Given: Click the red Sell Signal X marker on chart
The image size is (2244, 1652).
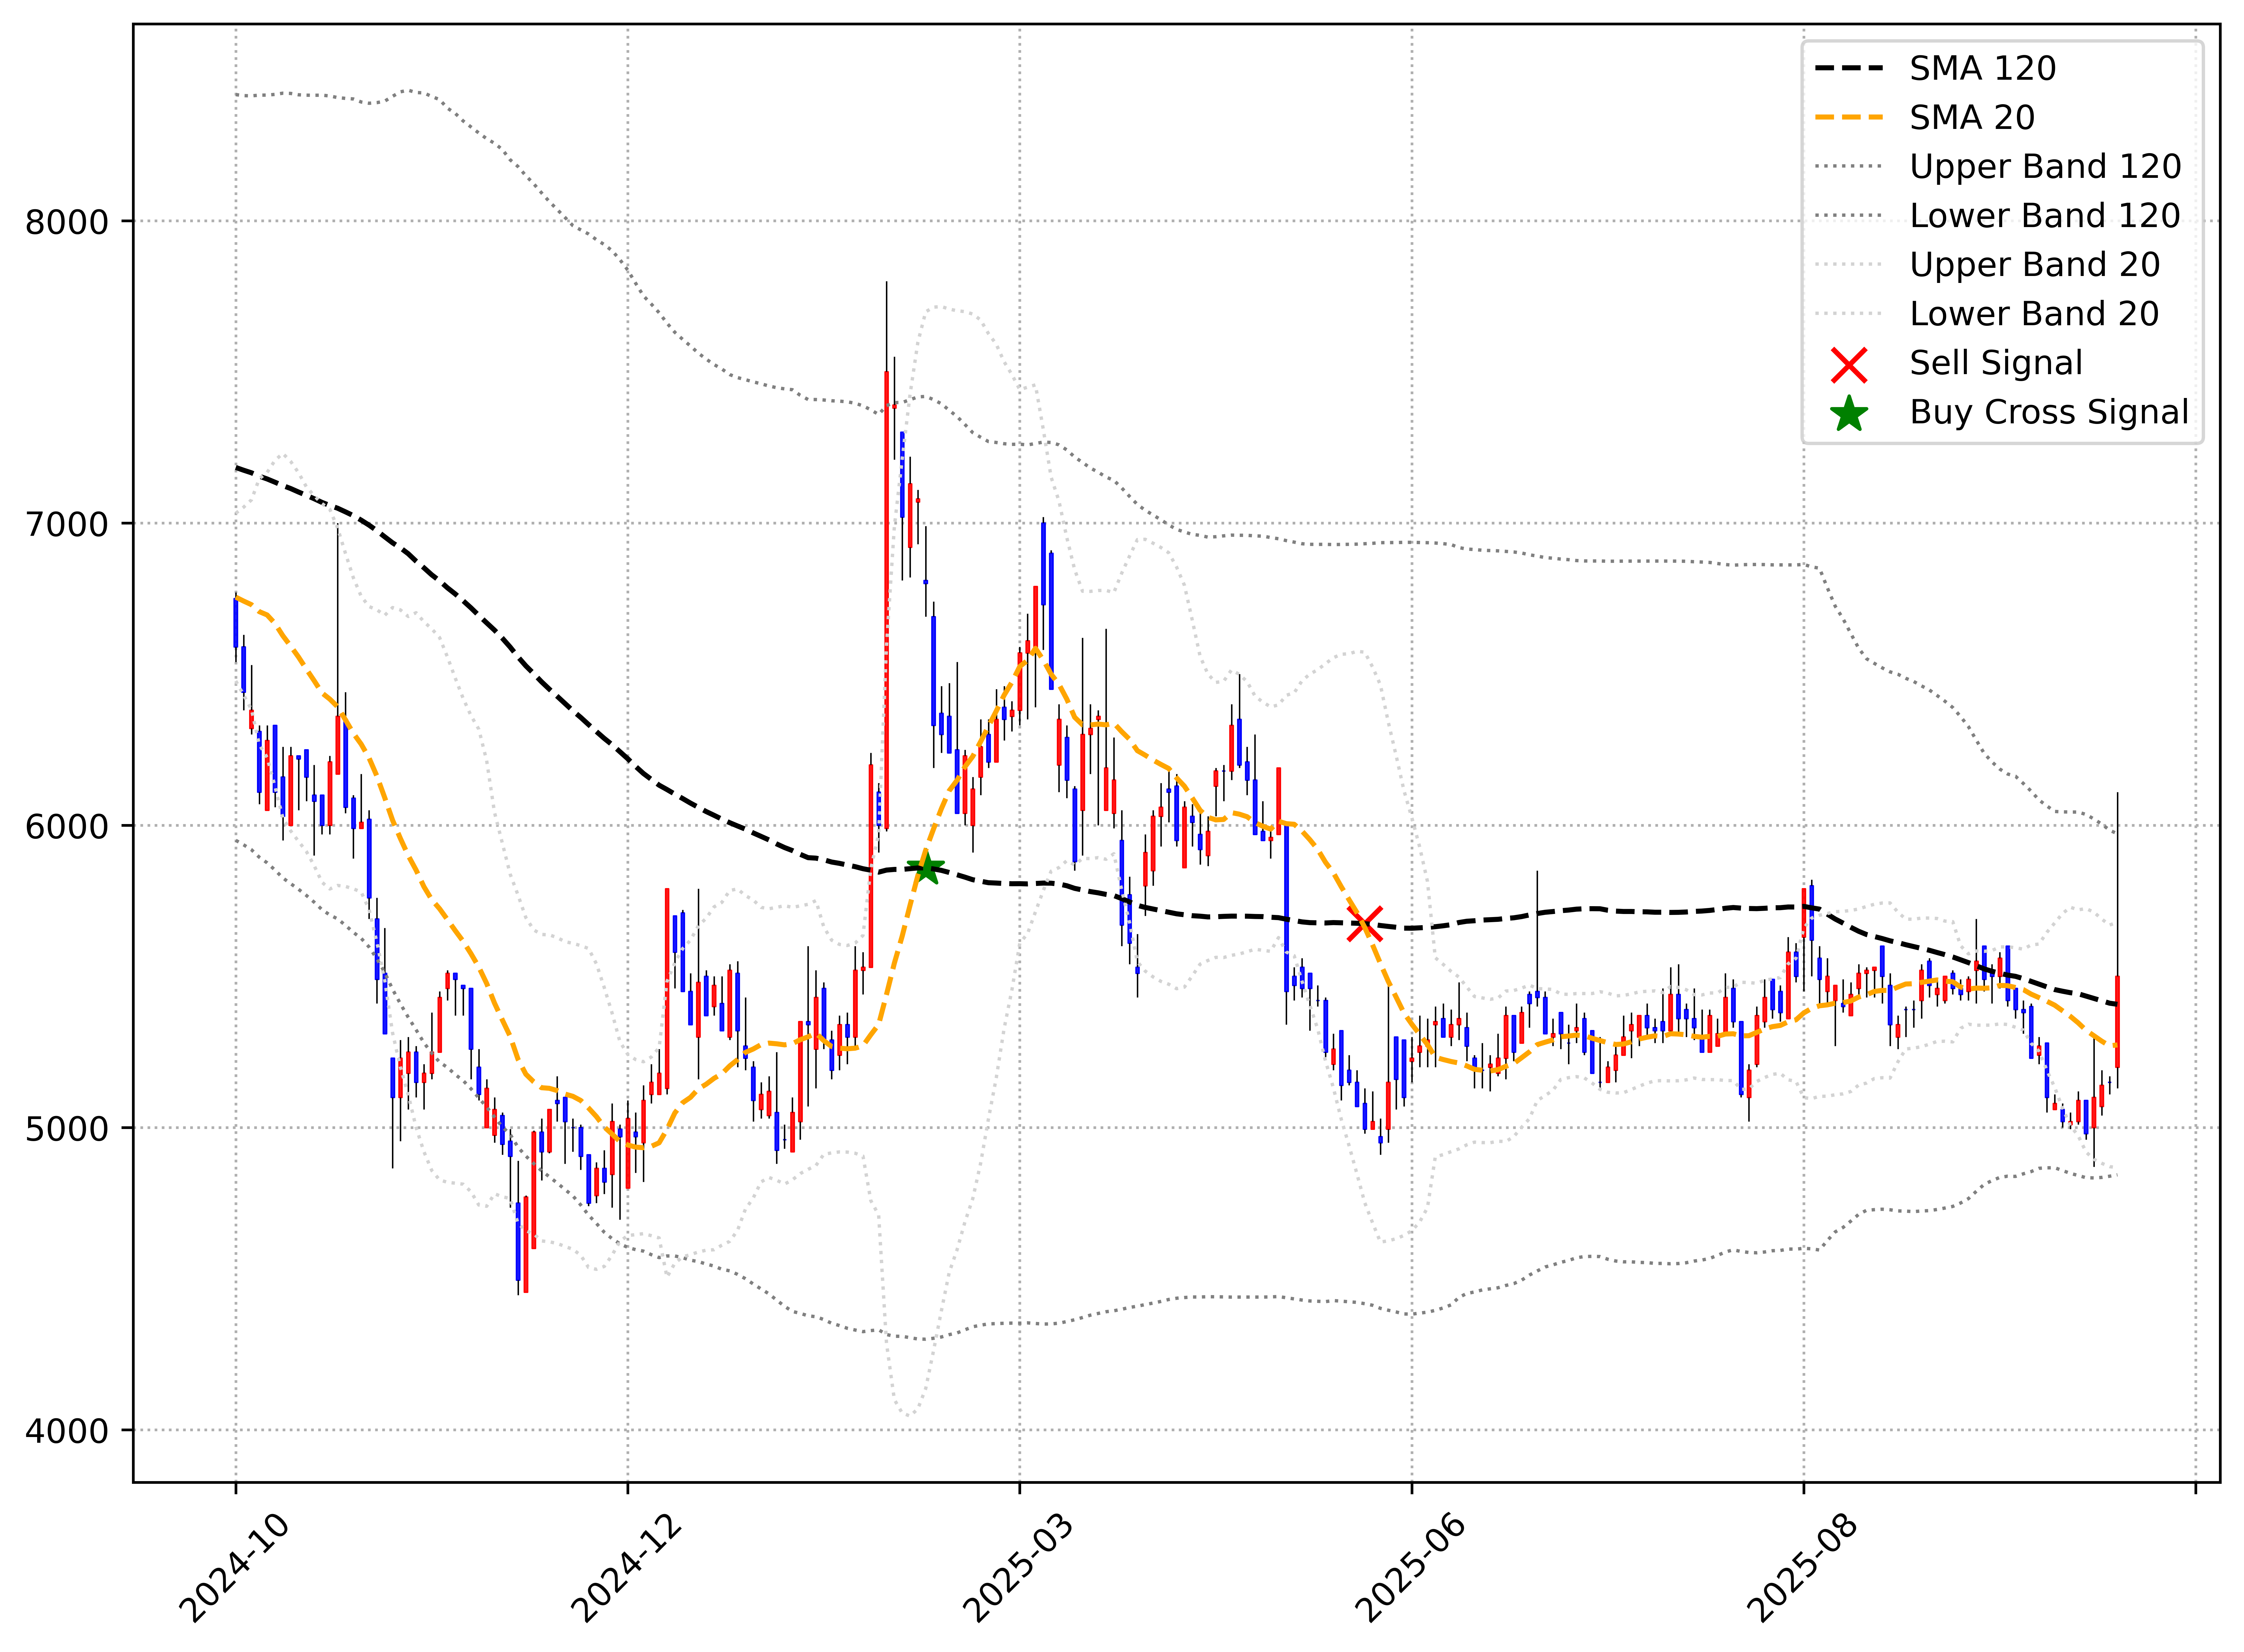Looking at the screenshot, I should (1365, 924).
